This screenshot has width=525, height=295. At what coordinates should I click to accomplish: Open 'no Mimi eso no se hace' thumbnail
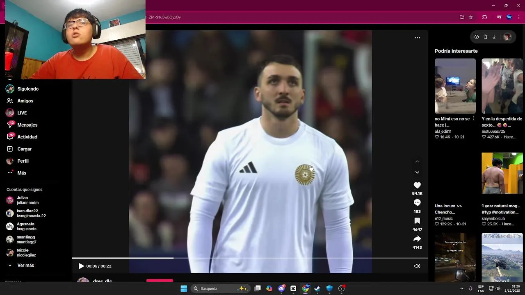455,86
